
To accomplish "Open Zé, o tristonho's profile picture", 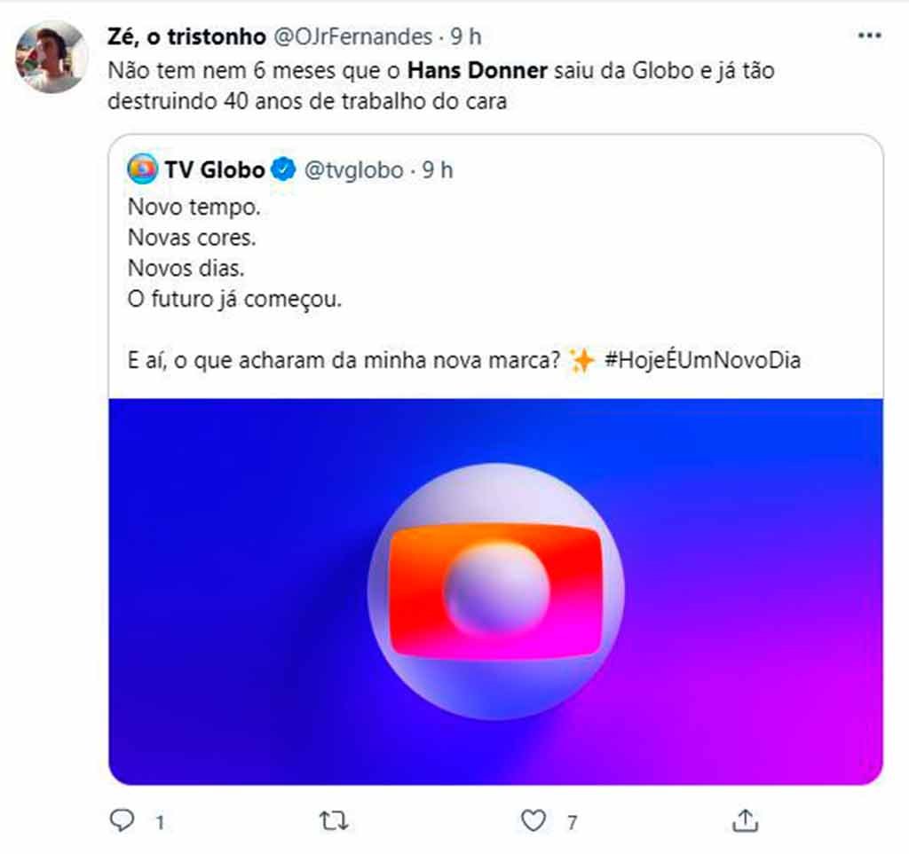I will coord(51,57).
